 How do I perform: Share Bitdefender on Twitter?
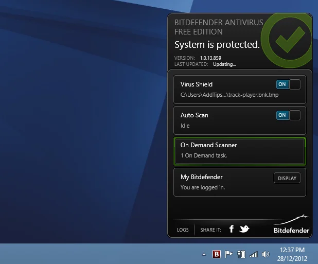pyautogui.click(x=244, y=229)
